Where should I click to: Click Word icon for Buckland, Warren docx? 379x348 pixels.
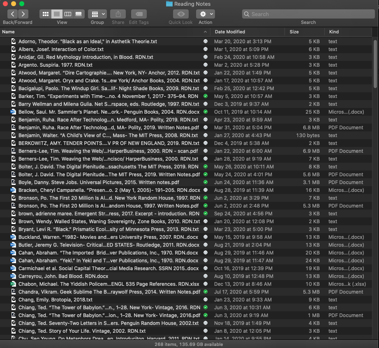13,237
